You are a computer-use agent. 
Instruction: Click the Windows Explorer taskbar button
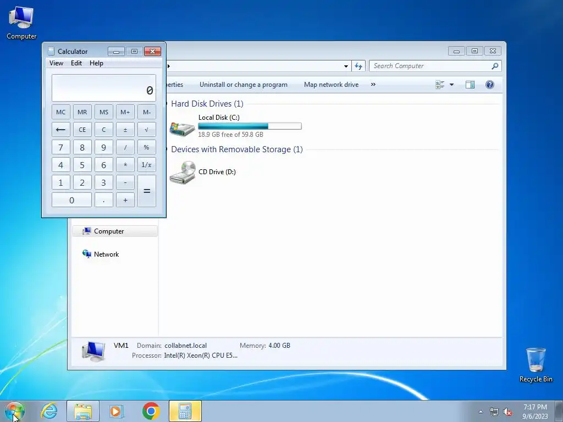click(83, 411)
